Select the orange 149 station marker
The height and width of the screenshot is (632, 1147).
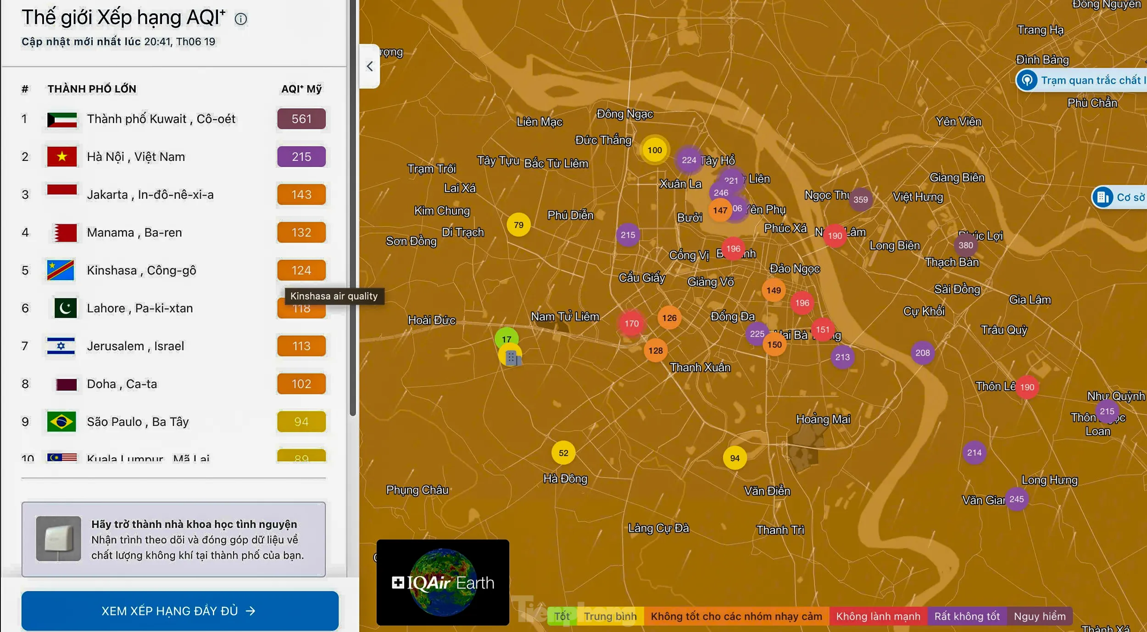tap(774, 290)
